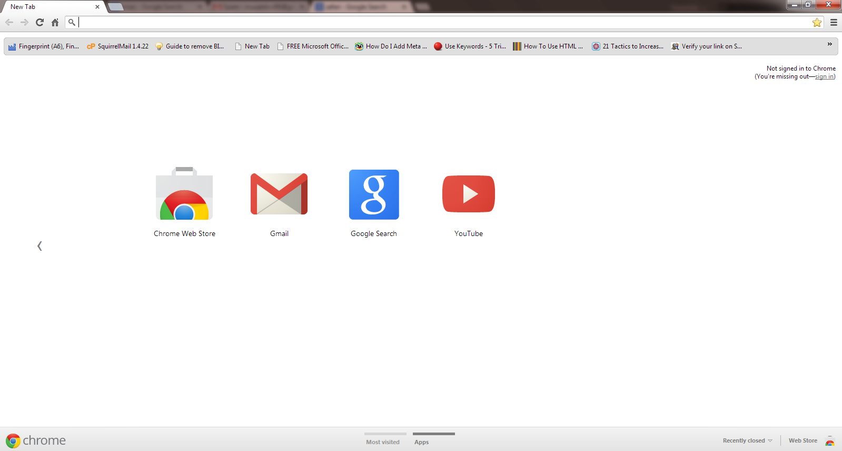Screen dimensions: 842x451
Task: Switch to the Most visited section
Action: (383, 439)
